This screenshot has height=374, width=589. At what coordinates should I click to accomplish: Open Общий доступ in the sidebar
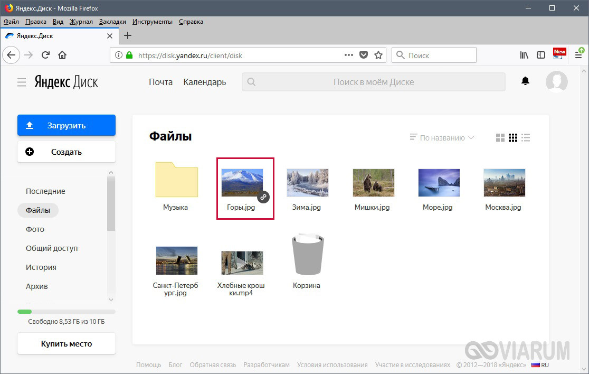52,248
